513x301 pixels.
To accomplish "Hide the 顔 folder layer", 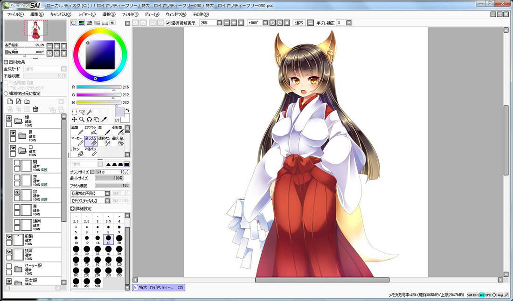I will (9, 118).
